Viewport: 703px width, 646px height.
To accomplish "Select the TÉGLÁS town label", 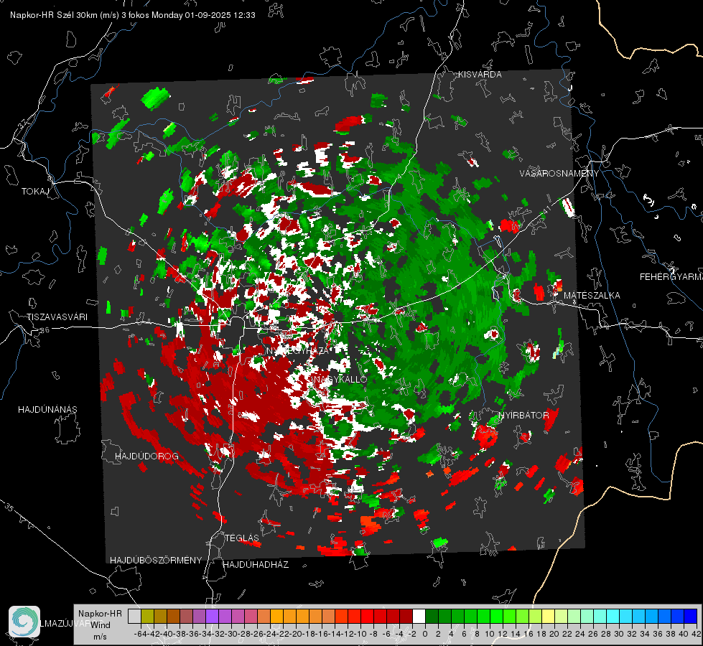I will pos(242,538).
